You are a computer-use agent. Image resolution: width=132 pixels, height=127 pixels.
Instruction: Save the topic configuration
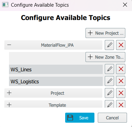pyautogui.click(x=80, y=118)
